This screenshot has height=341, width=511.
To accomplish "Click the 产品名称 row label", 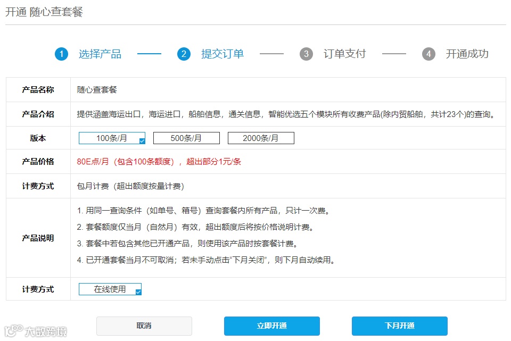I will (38, 90).
